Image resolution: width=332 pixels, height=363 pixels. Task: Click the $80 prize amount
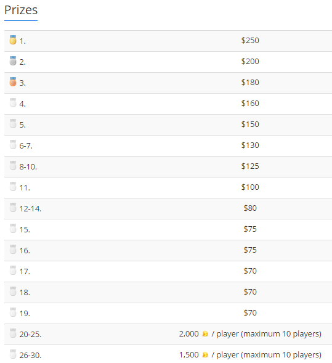pos(250,208)
